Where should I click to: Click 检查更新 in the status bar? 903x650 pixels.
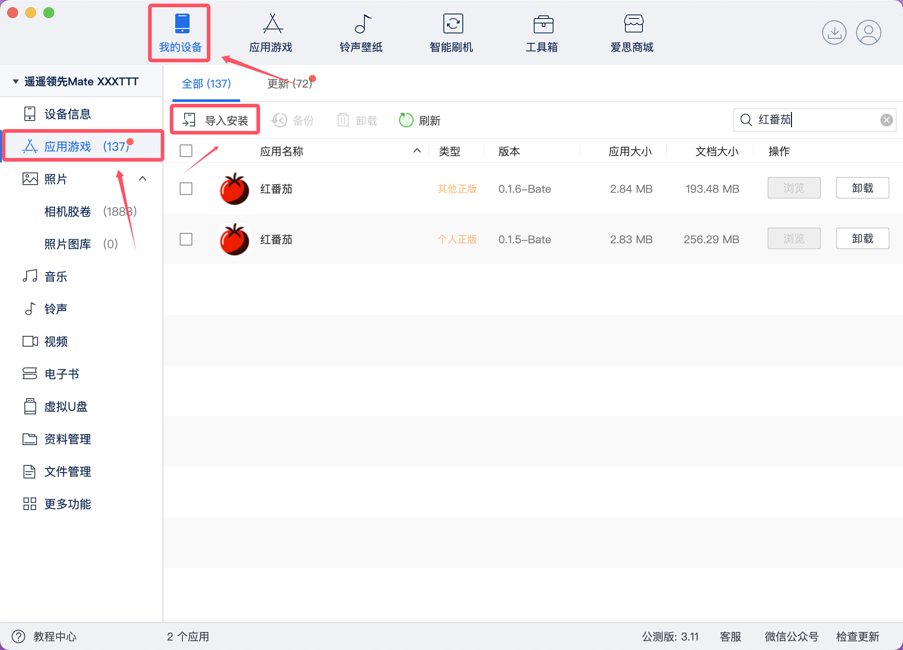pos(858,636)
